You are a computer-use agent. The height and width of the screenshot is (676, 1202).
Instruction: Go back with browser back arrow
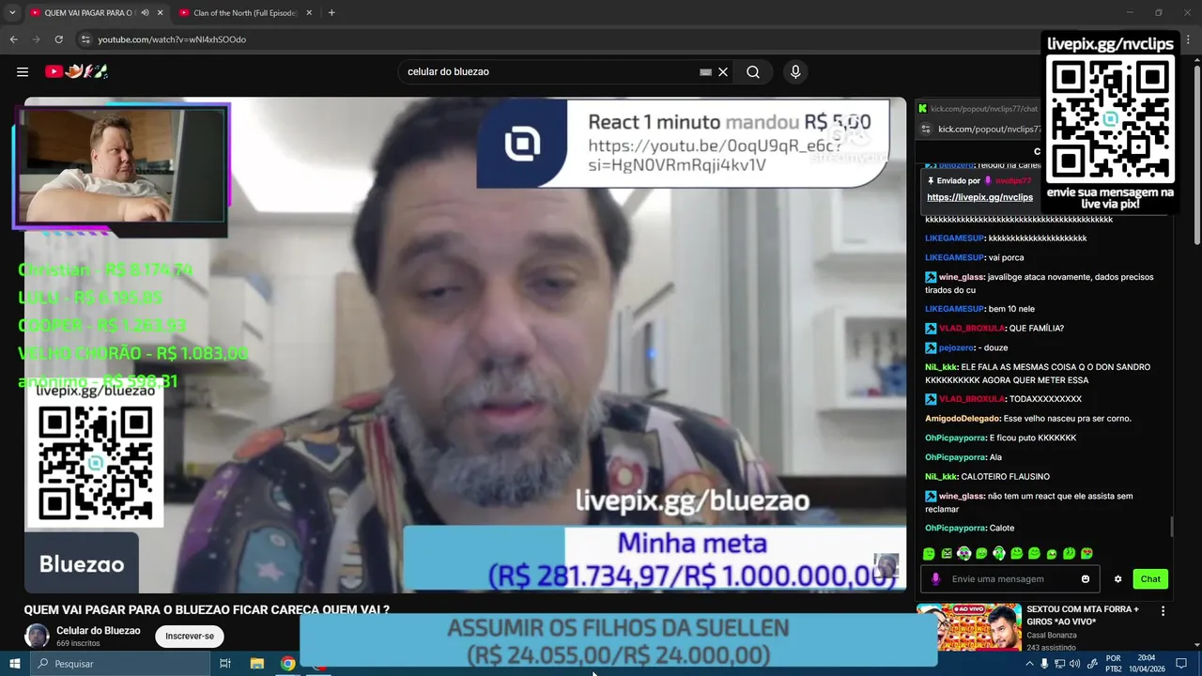tap(13, 39)
